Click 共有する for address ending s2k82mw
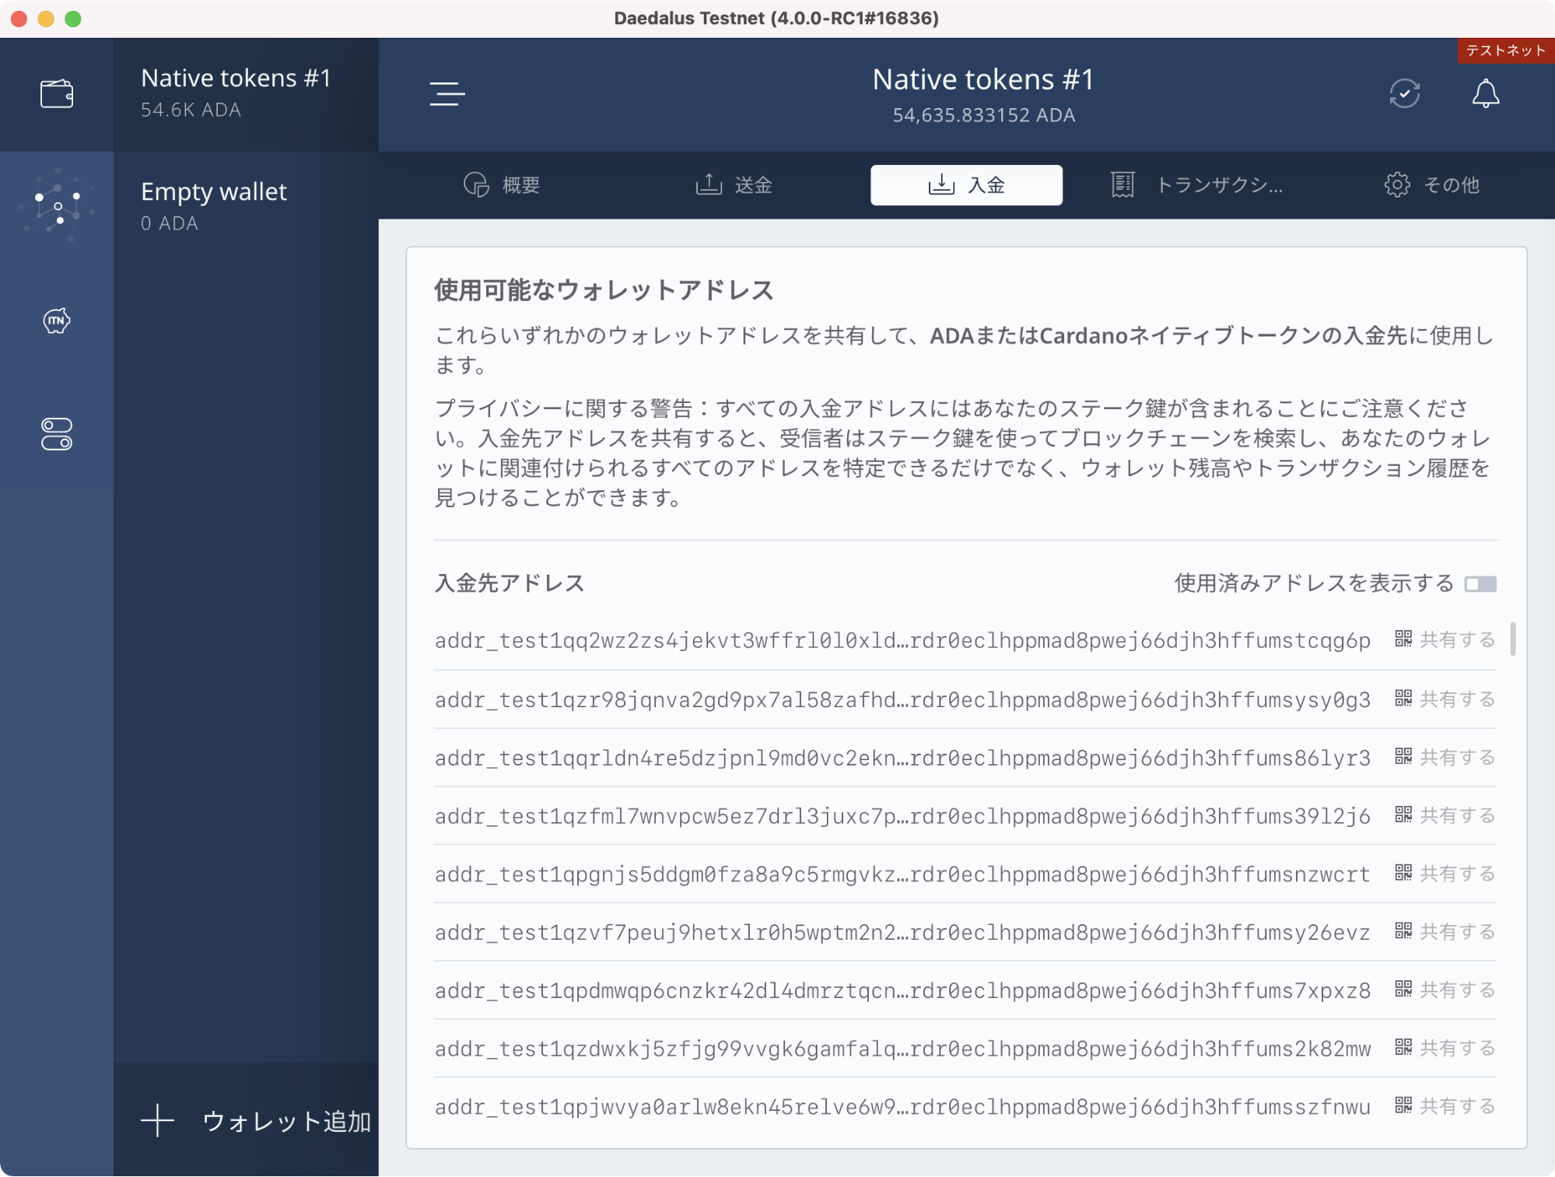Viewport: 1555px width, 1177px height. 1457,1049
